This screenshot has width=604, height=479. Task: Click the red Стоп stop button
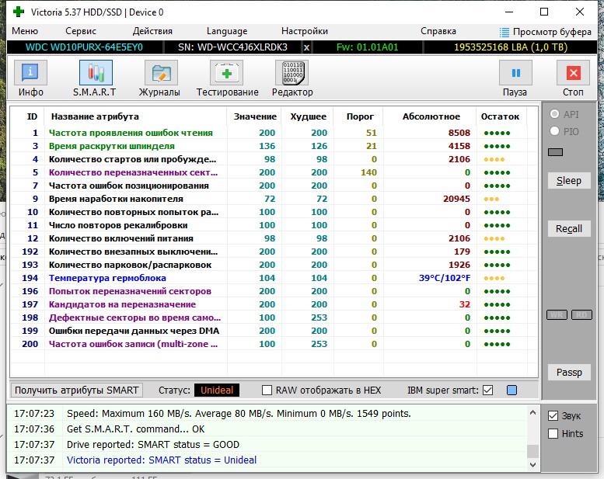(573, 73)
